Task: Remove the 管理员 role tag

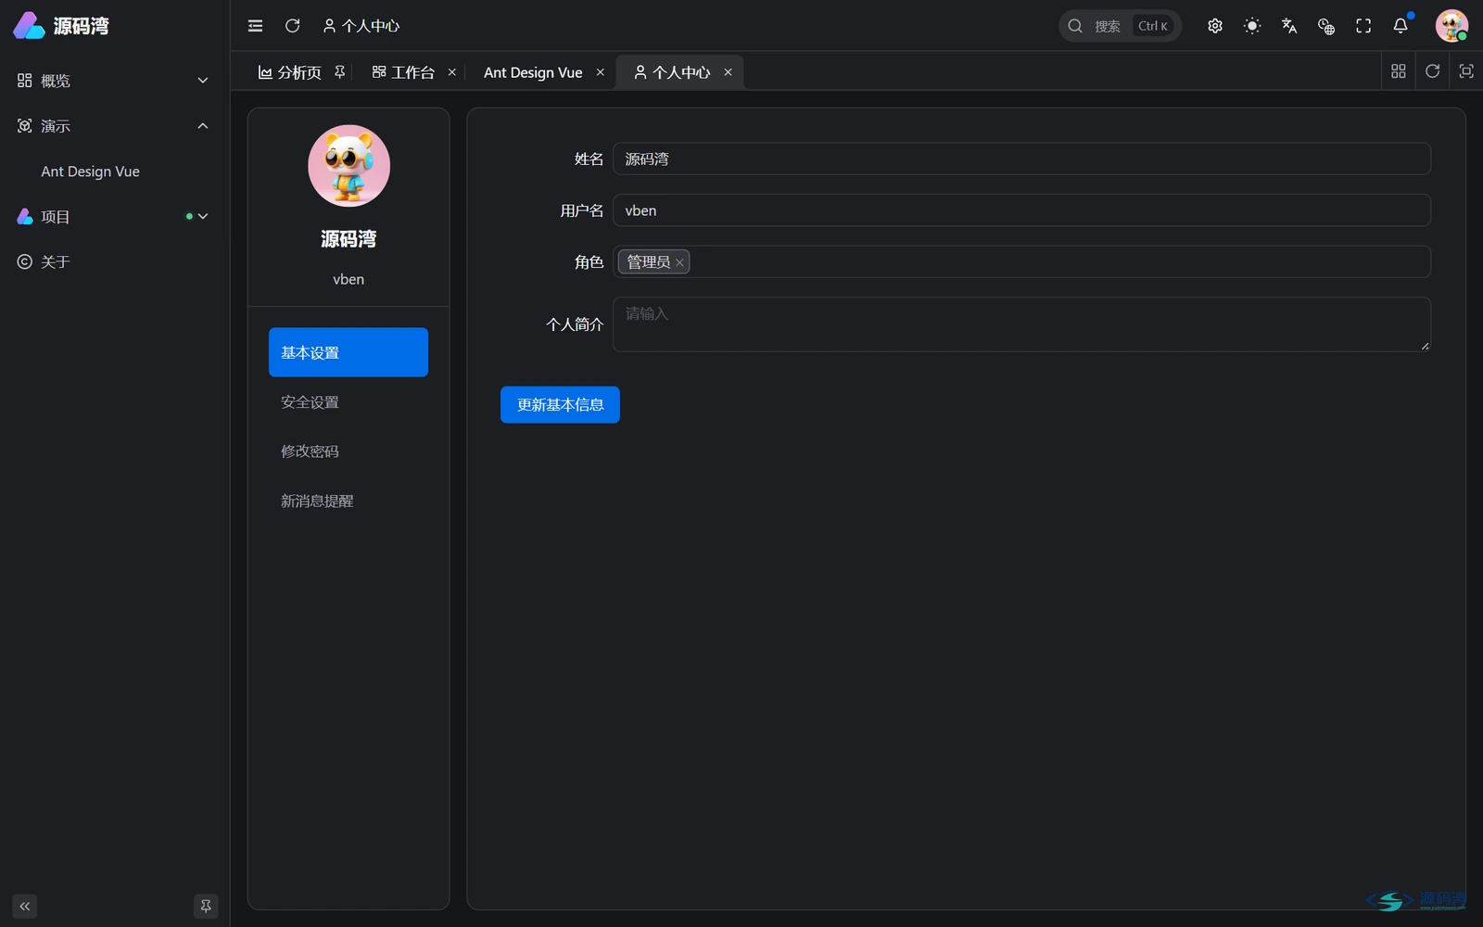Action: 679,263
